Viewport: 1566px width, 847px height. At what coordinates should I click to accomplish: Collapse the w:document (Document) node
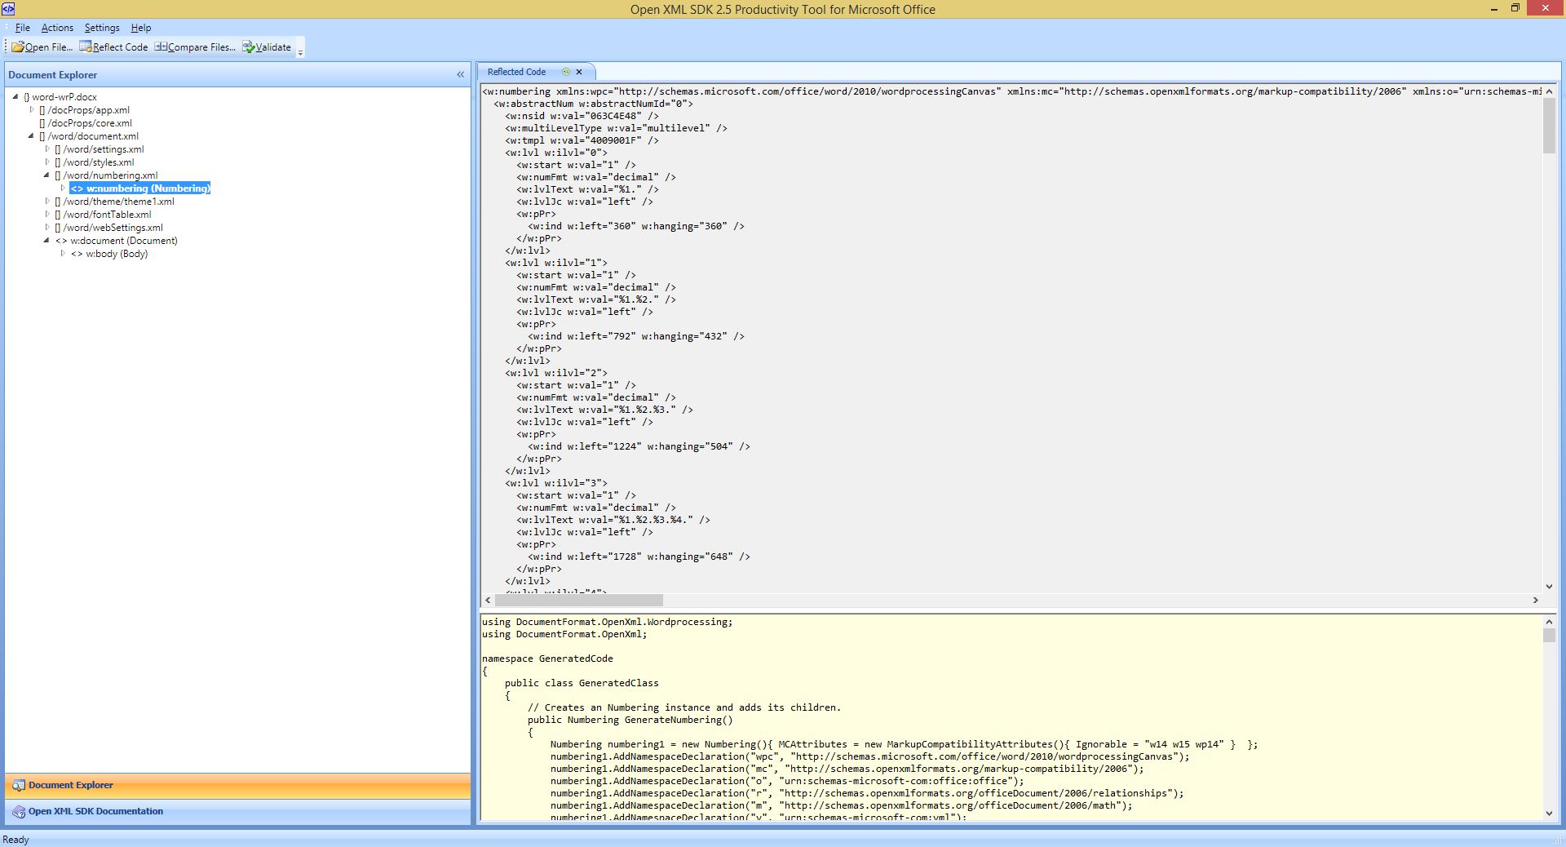pos(46,240)
